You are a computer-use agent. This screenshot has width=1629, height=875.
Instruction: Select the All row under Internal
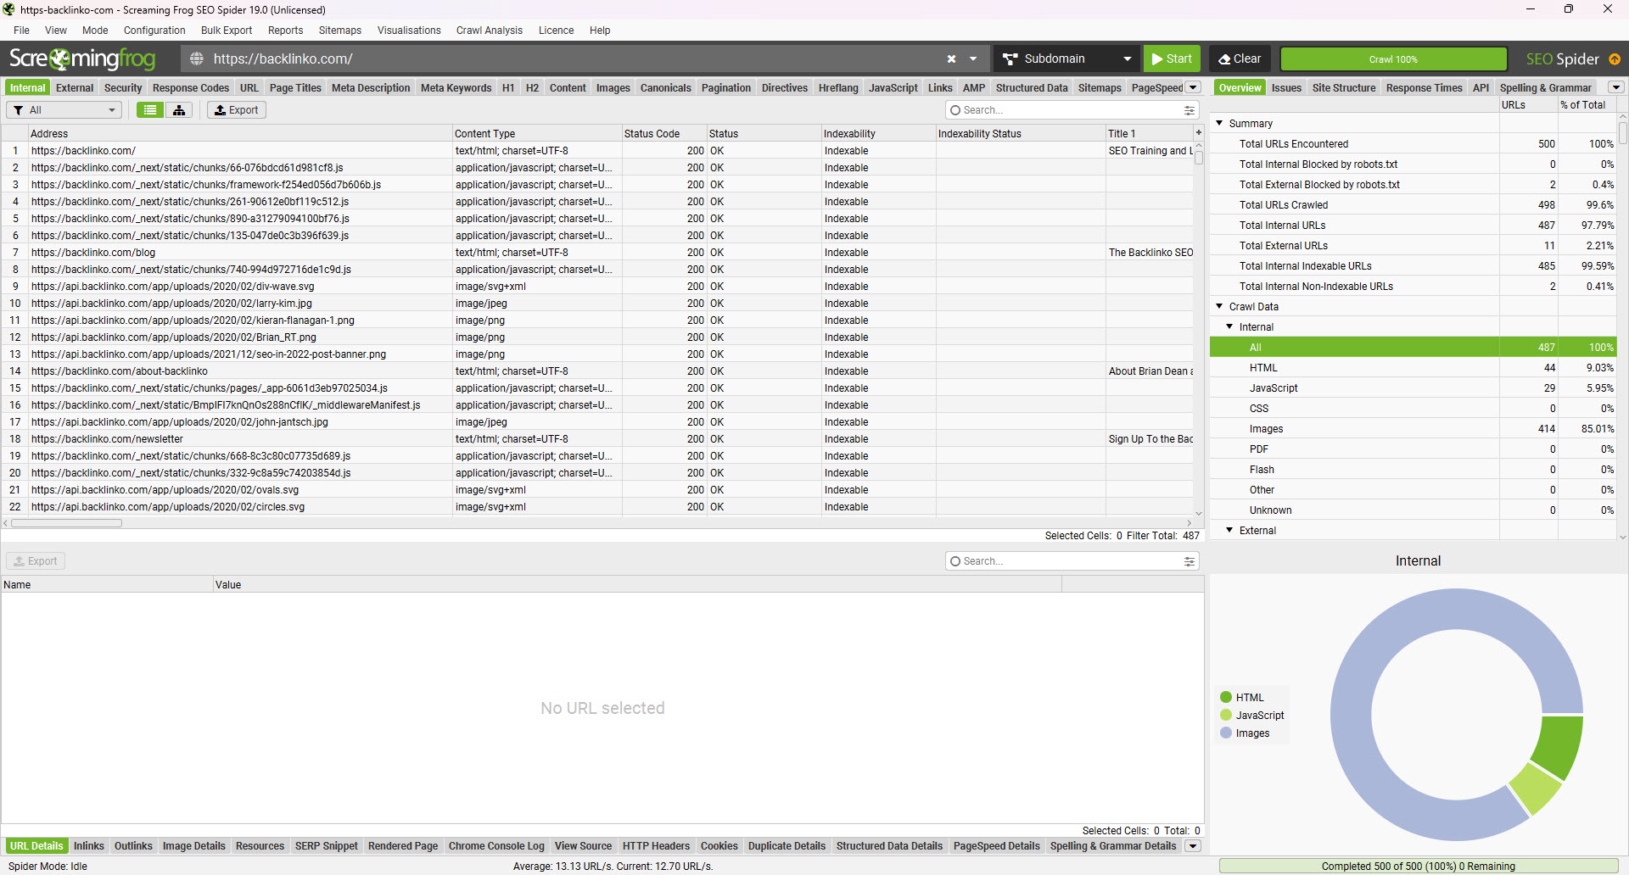(1413, 347)
